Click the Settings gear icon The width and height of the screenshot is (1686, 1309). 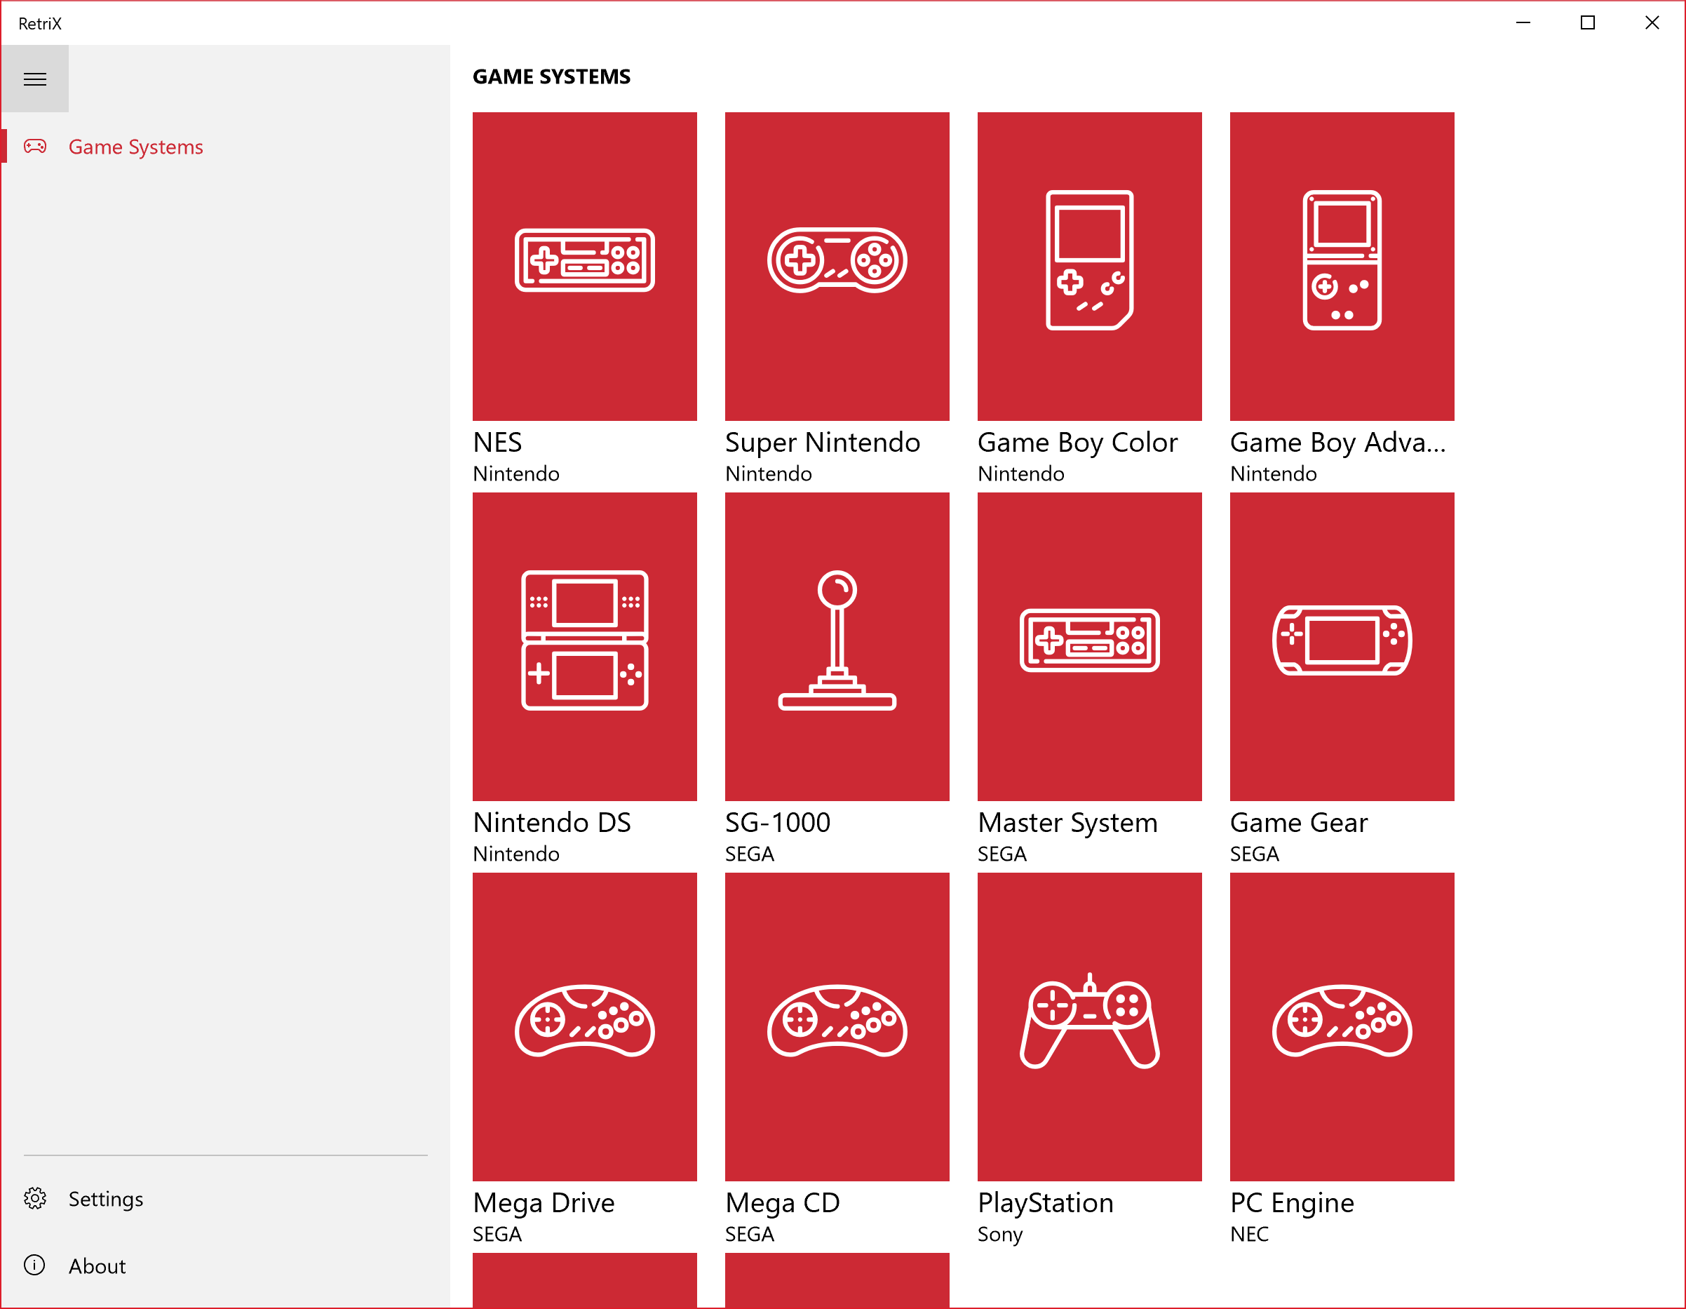tap(35, 1199)
